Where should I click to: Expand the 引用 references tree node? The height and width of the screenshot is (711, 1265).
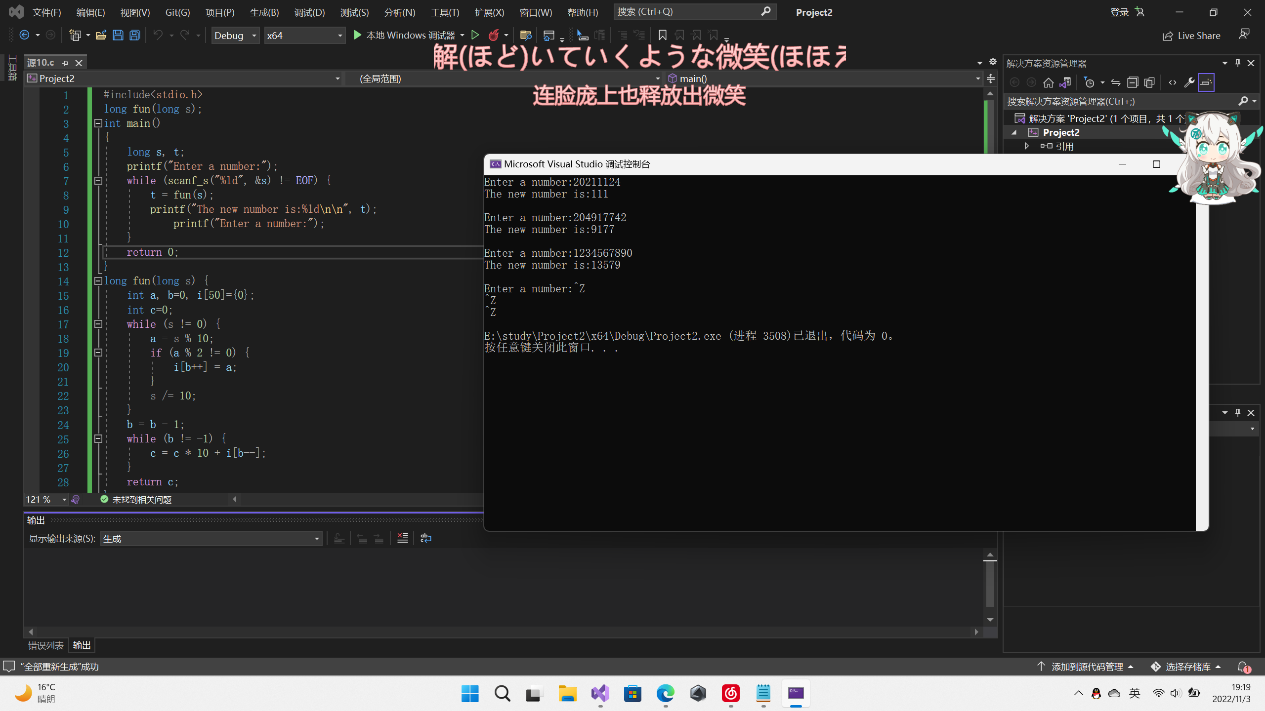1027,146
